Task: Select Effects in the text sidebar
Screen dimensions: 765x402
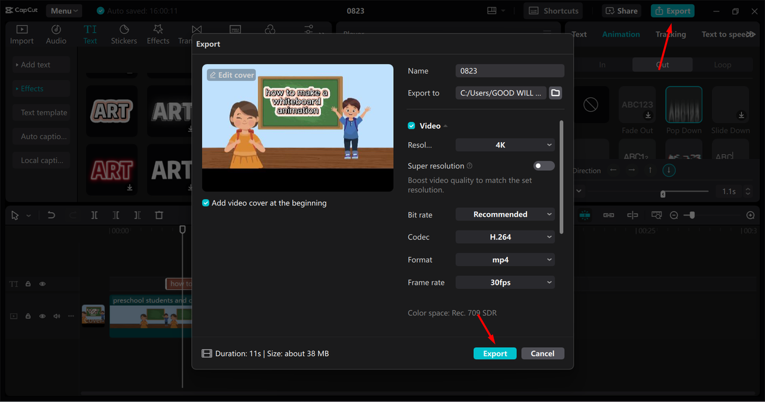Action: (x=41, y=88)
